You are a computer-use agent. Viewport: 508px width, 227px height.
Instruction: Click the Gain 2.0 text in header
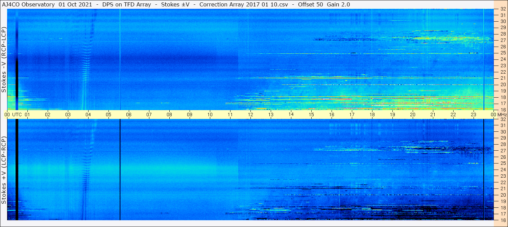coord(338,4)
